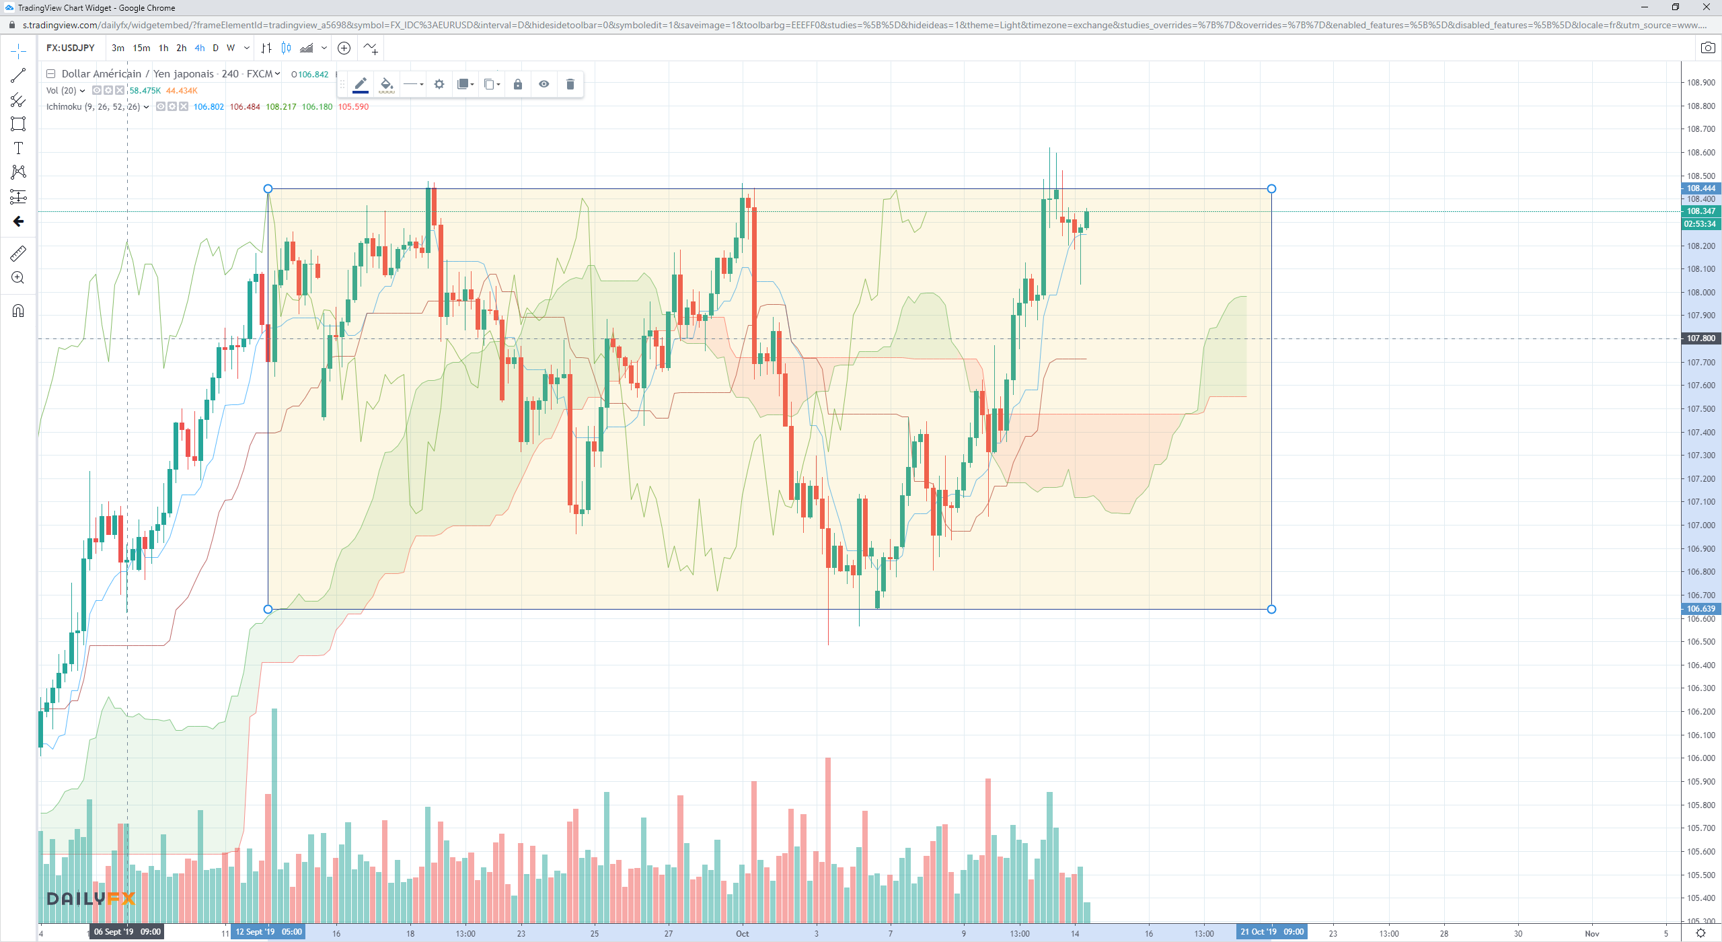This screenshot has width=1722, height=942.
Task: Activate the zoom in tool
Action: 18,277
